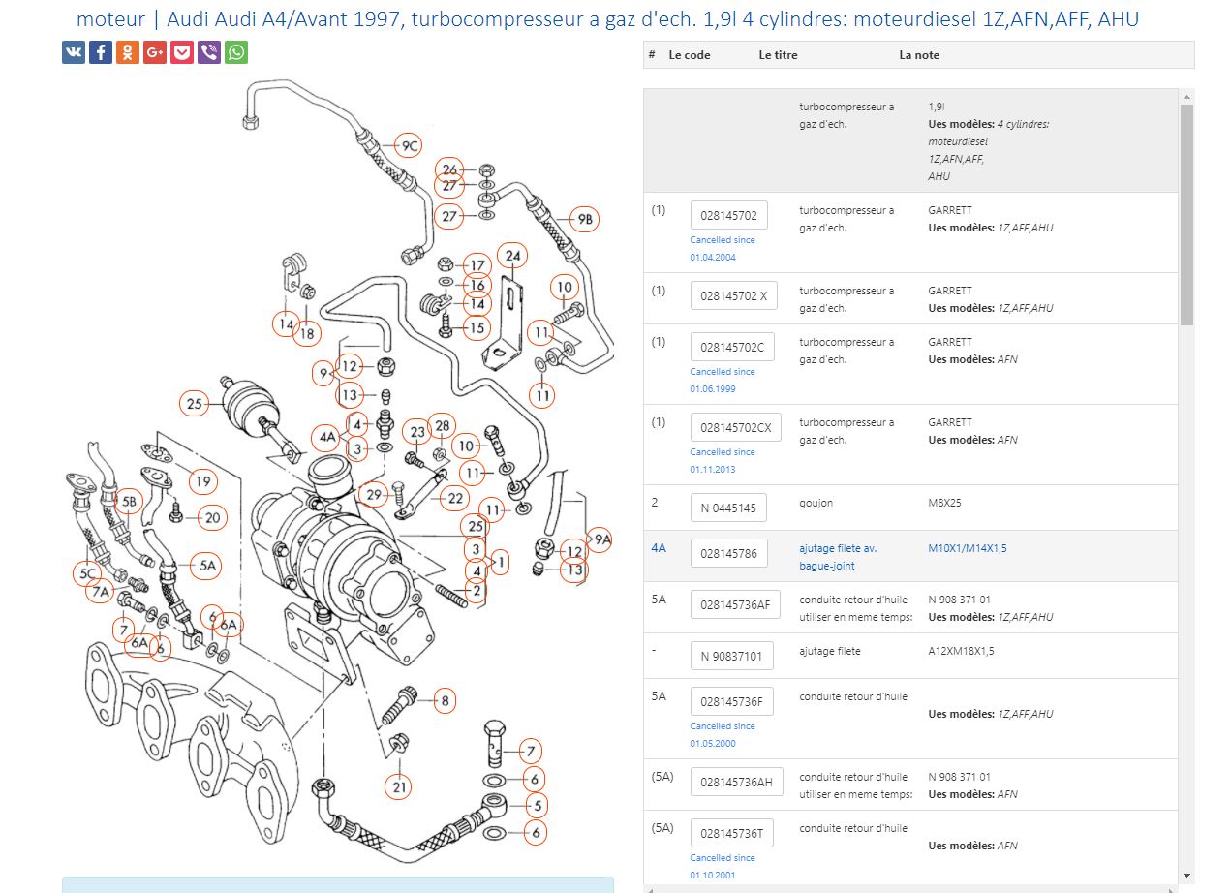This screenshot has width=1231, height=893.
Task: Click the 028145786 part code box
Action: (x=728, y=553)
